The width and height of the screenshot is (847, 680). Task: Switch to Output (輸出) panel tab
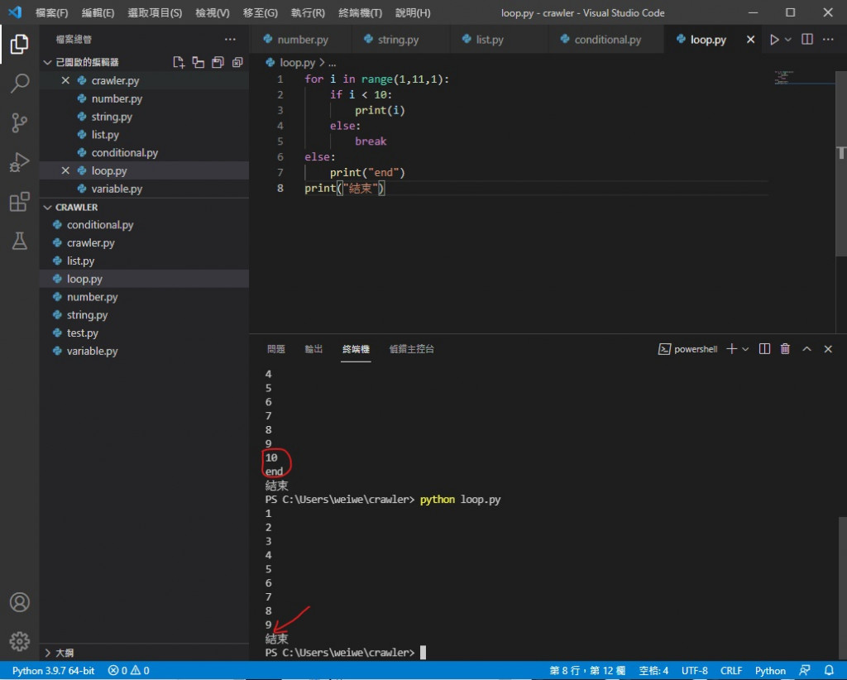[x=313, y=349]
